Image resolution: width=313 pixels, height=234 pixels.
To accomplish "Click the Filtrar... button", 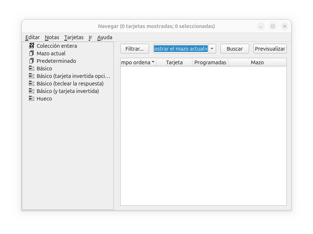I will tap(135, 49).
